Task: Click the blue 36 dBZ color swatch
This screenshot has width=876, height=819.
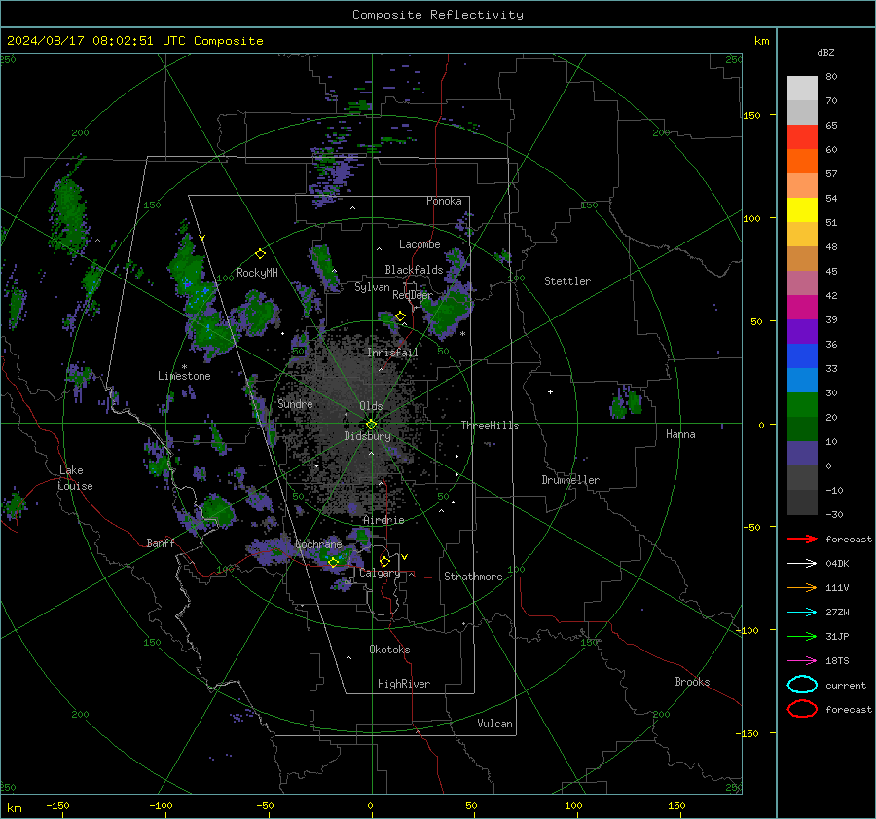Action: pos(802,355)
